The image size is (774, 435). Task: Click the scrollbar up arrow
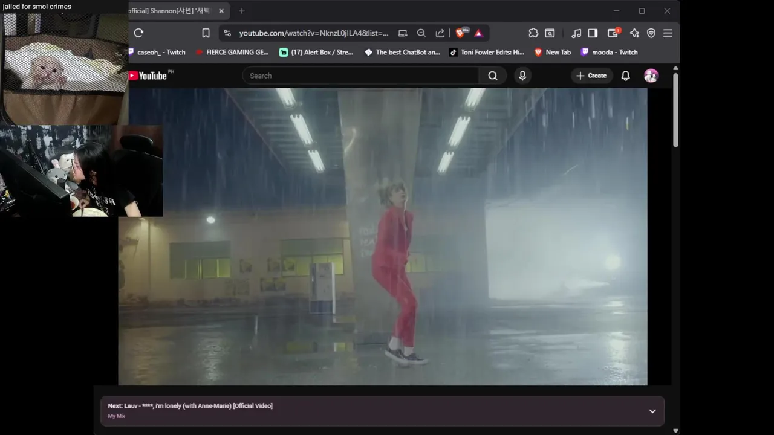[x=675, y=68]
